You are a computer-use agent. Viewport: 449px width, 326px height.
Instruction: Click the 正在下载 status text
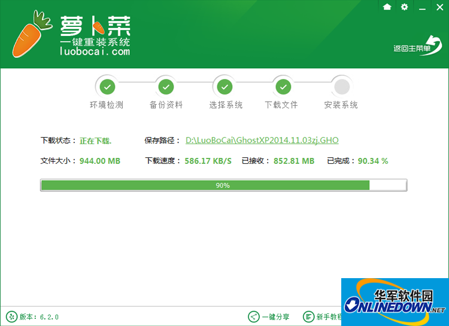click(x=95, y=141)
